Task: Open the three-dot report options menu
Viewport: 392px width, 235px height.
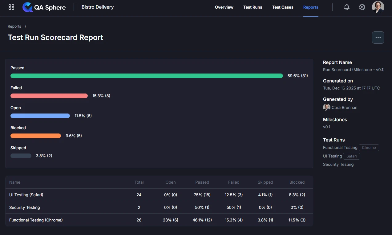Action: pyautogui.click(x=378, y=38)
